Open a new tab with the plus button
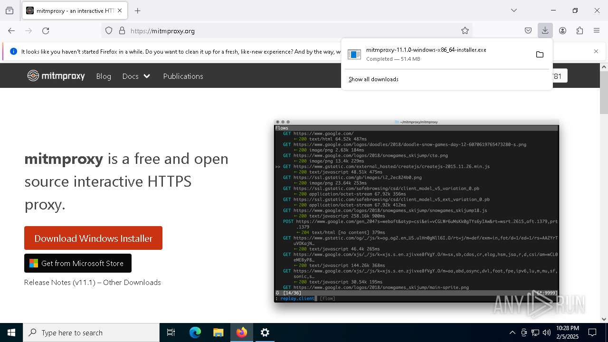The image size is (608, 342). [138, 10]
